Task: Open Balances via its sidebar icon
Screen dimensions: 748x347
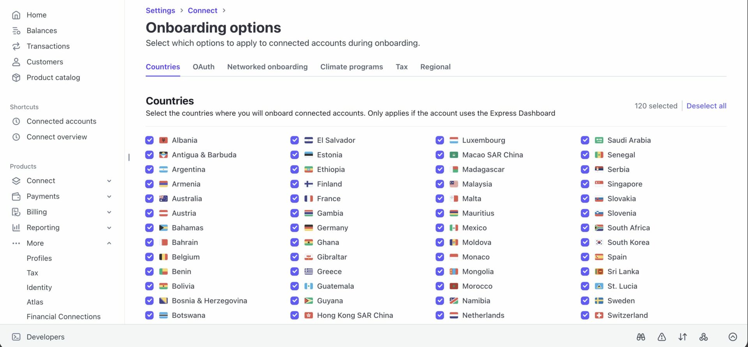Action: coord(16,31)
